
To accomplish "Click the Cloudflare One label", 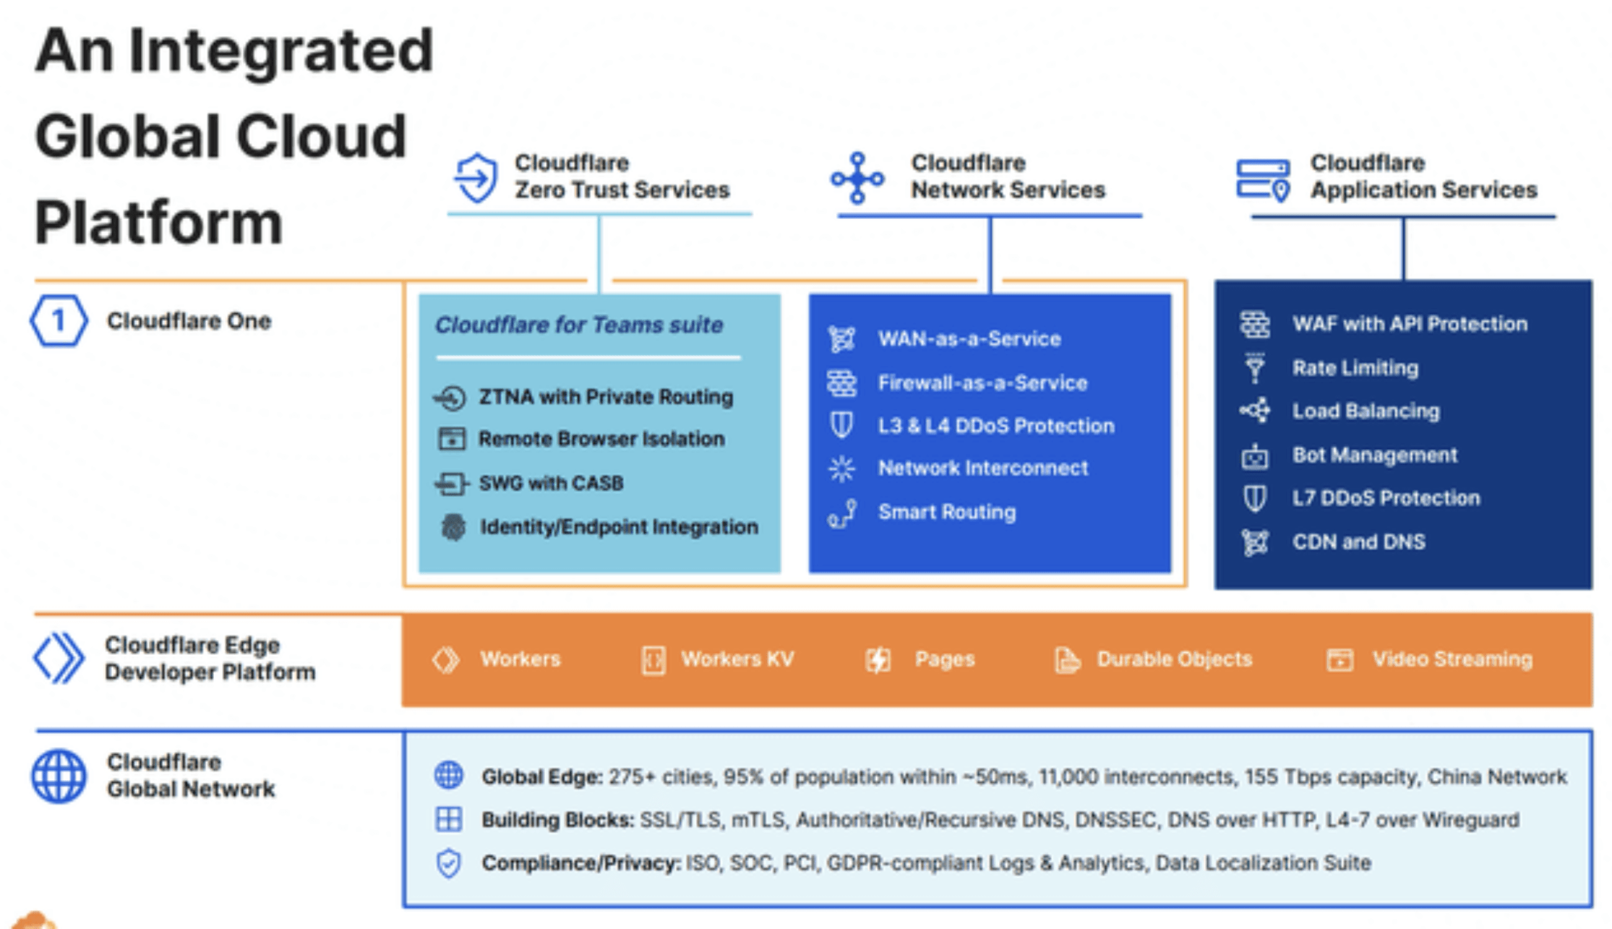I will point(189,321).
